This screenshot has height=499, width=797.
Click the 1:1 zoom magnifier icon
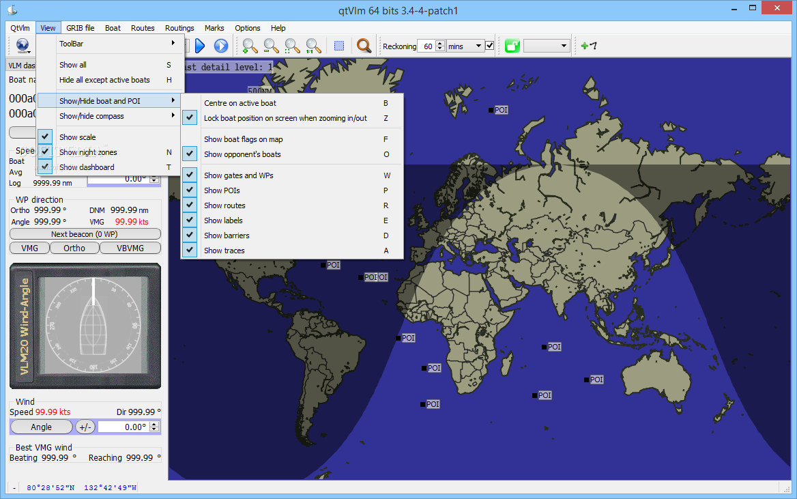pos(313,46)
